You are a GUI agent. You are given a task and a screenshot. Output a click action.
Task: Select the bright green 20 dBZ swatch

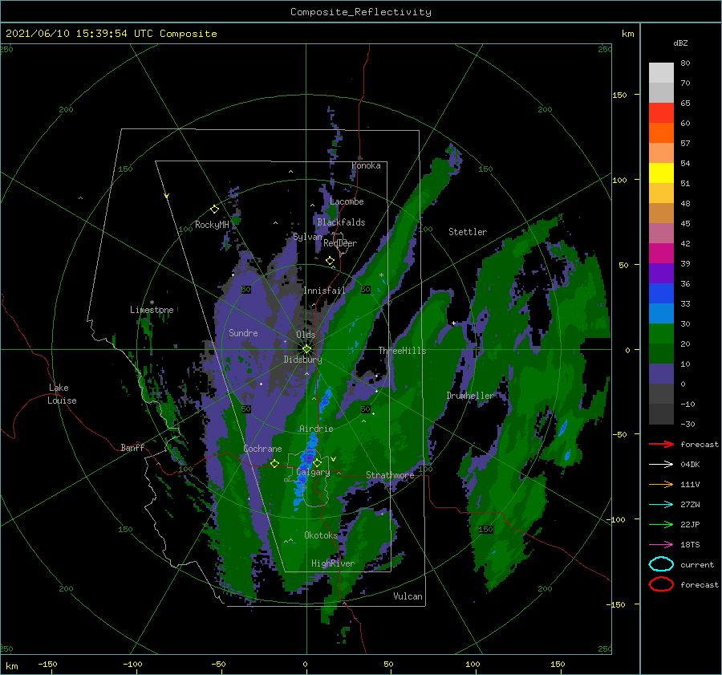[661, 334]
